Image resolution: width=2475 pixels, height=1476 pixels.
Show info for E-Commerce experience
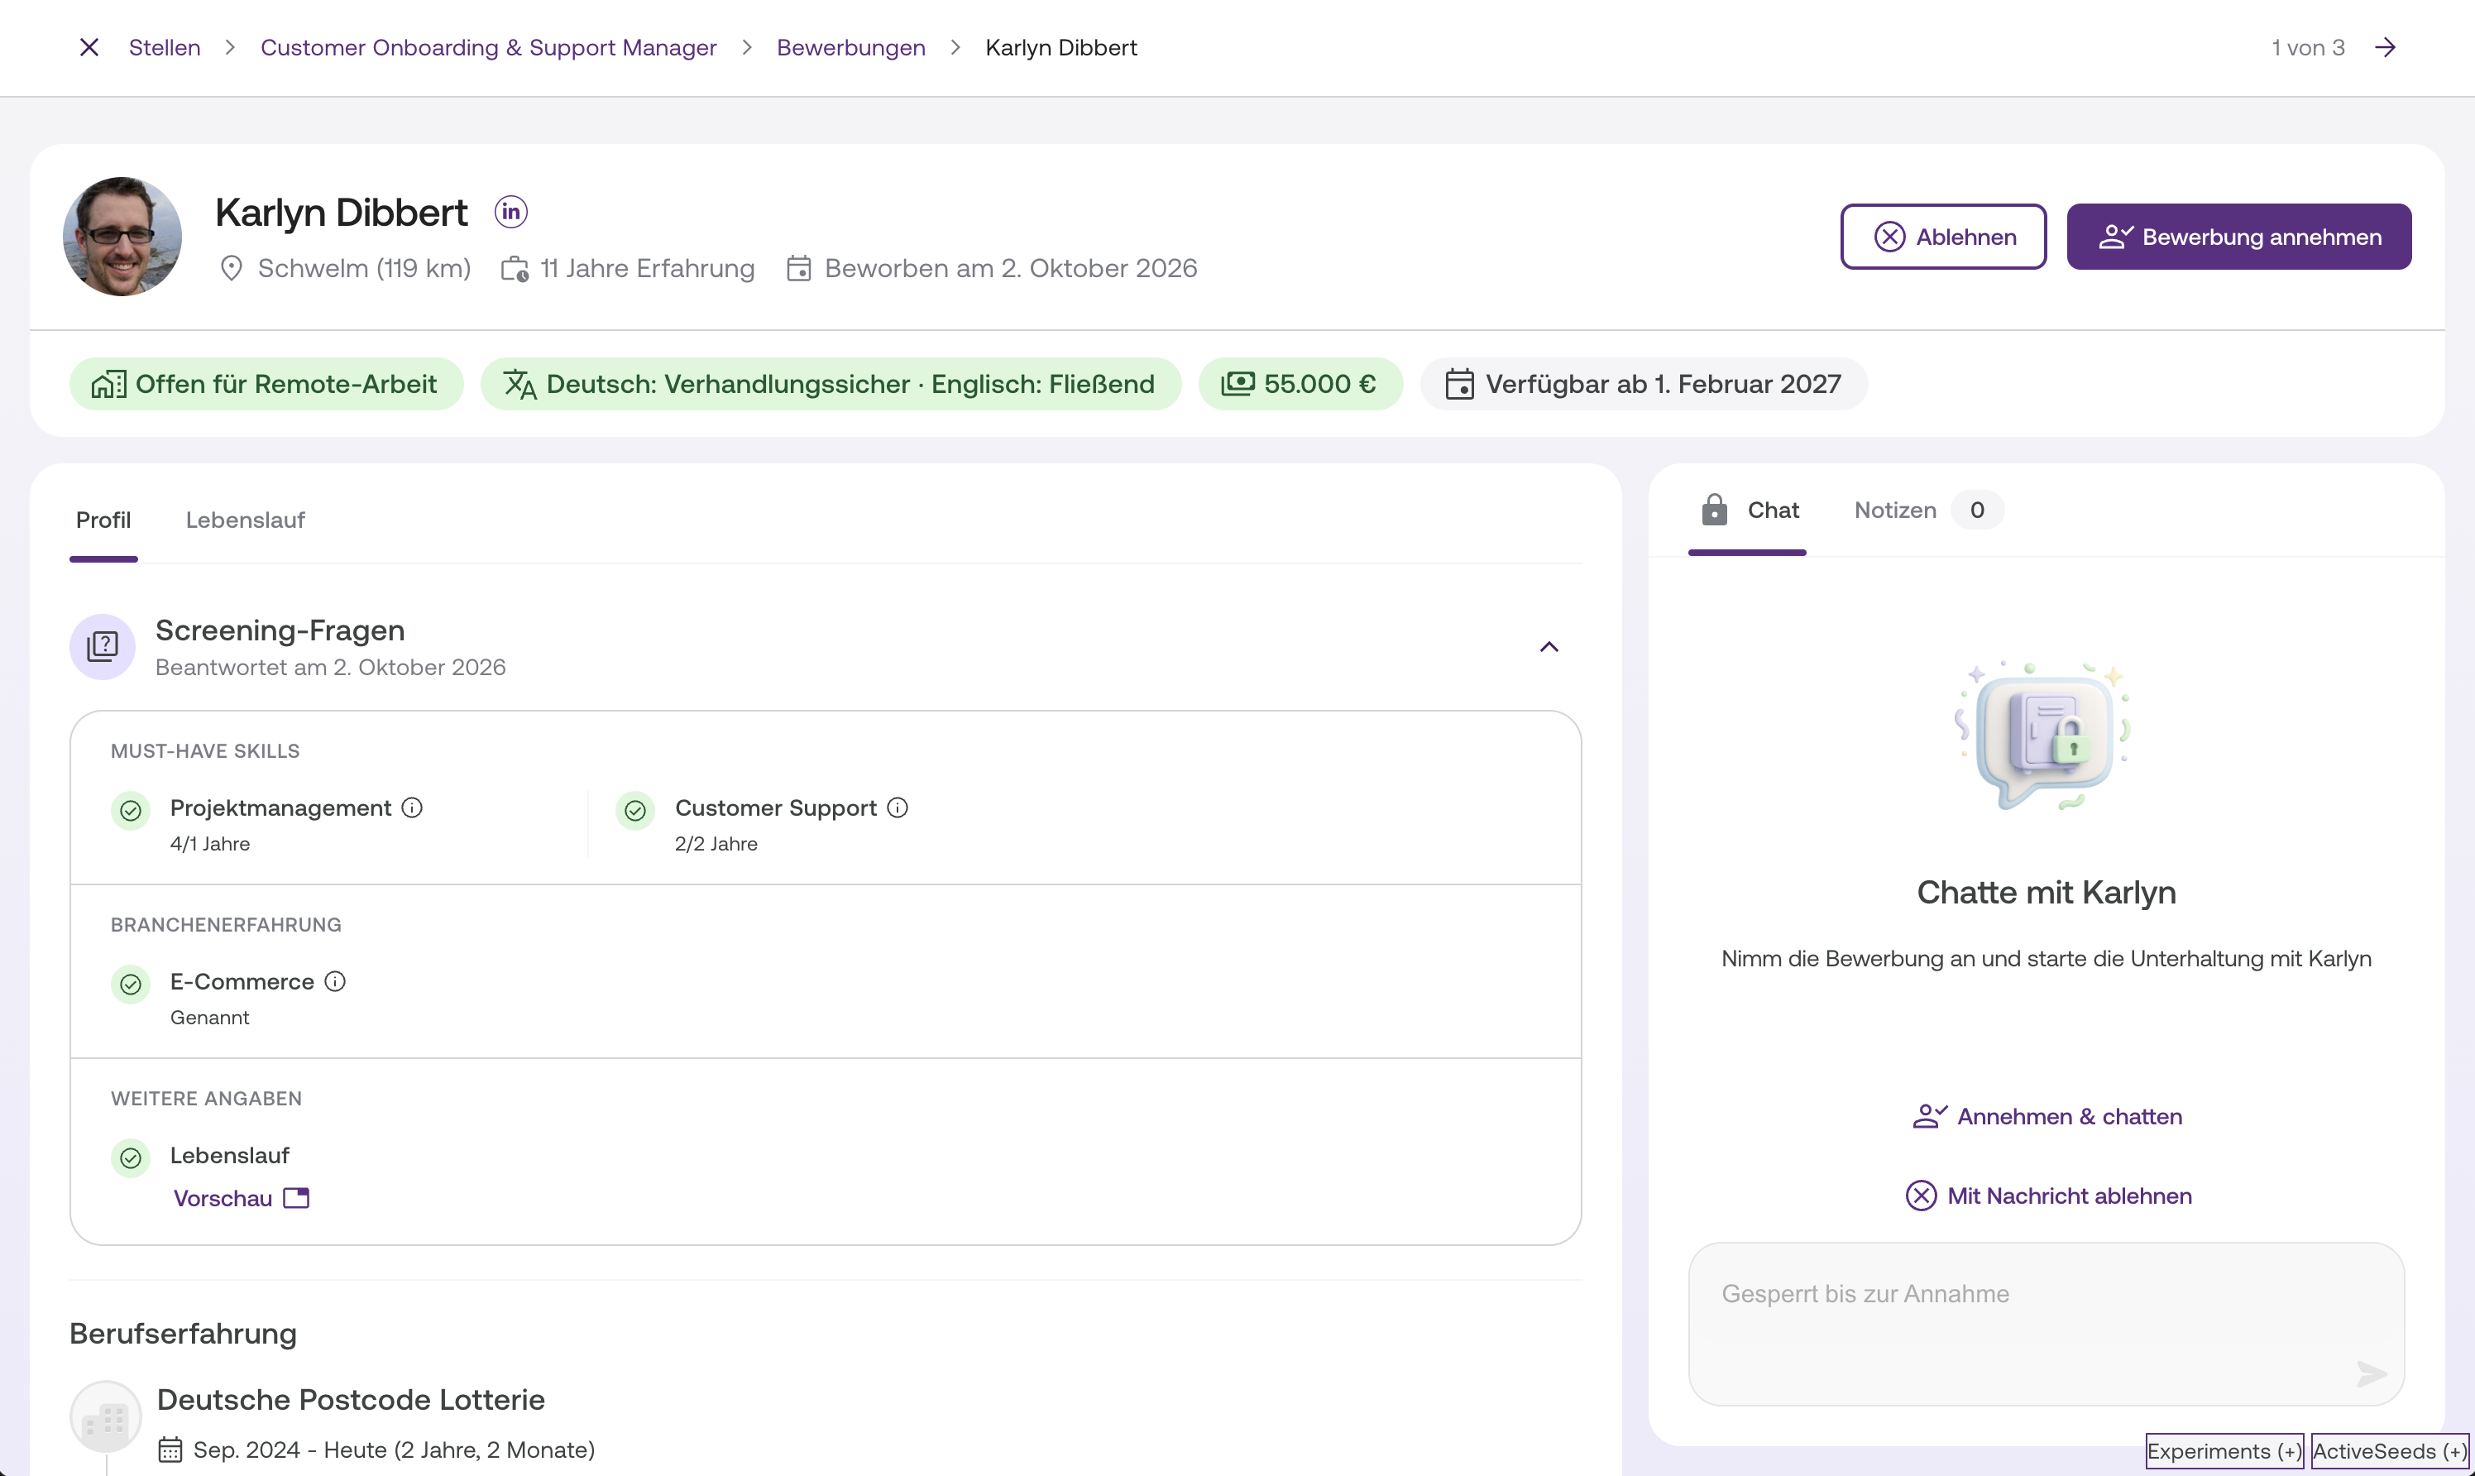pos(335,982)
